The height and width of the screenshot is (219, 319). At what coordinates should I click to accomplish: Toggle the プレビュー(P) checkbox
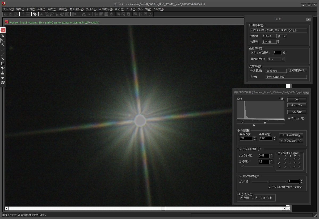[289, 118]
